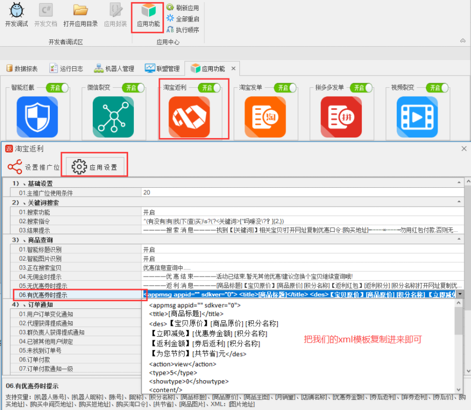Viewport: 471px width, 410px height.
Task: Select the 01.智能标题识别 row
Action: click(237, 250)
